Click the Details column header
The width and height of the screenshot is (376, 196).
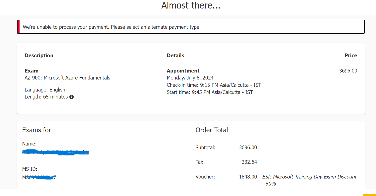tap(175, 55)
